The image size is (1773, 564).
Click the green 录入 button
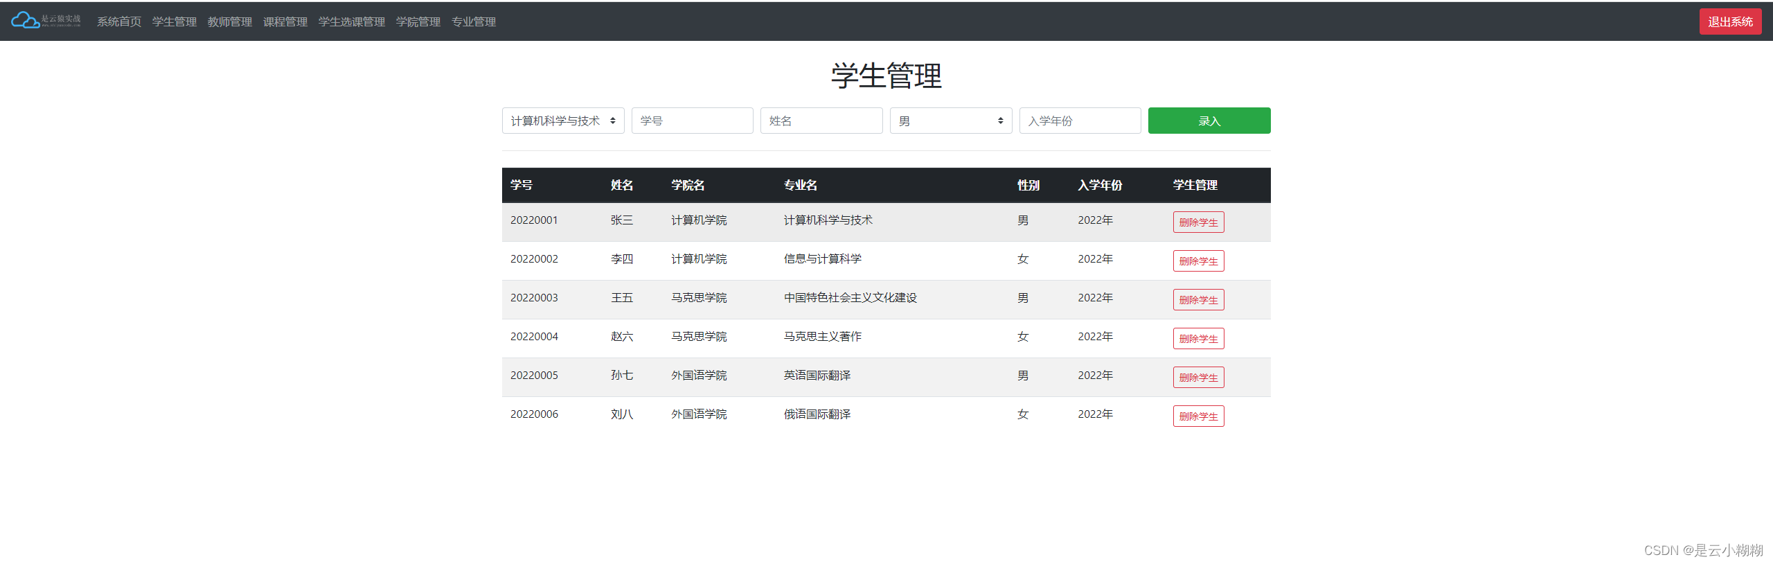tap(1209, 121)
